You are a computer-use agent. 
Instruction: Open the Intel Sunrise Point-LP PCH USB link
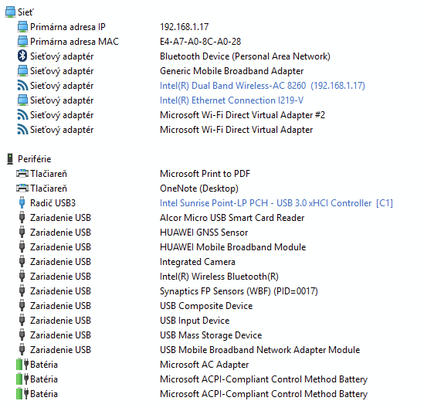pos(276,203)
